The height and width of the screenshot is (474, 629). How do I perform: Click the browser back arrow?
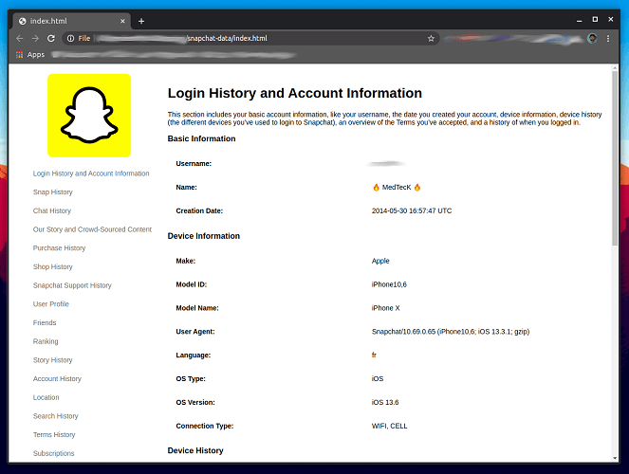point(19,39)
